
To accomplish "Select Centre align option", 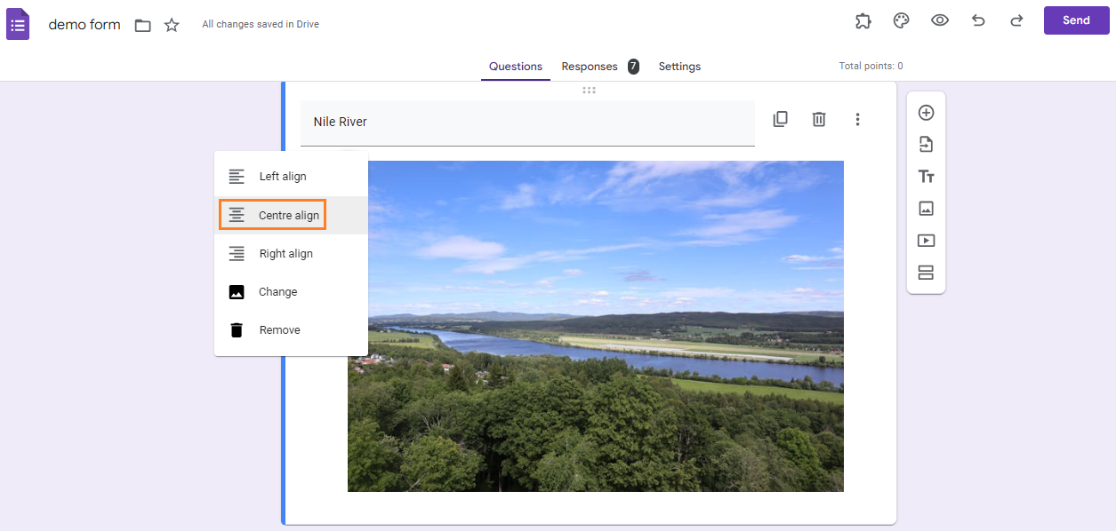I will 291,215.
